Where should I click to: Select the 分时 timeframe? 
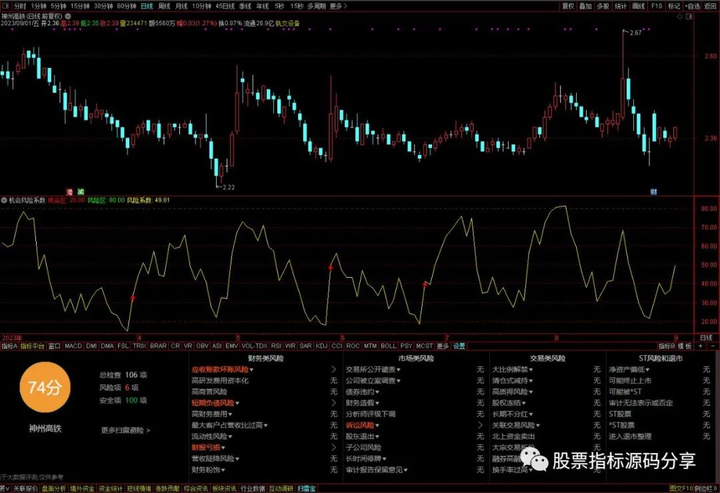click(x=20, y=6)
